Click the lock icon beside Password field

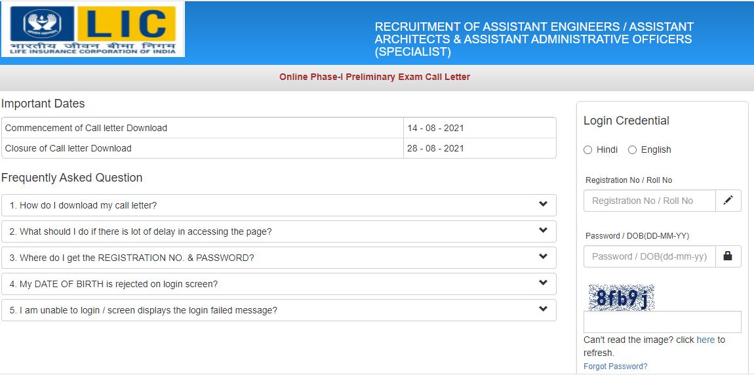[728, 256]
